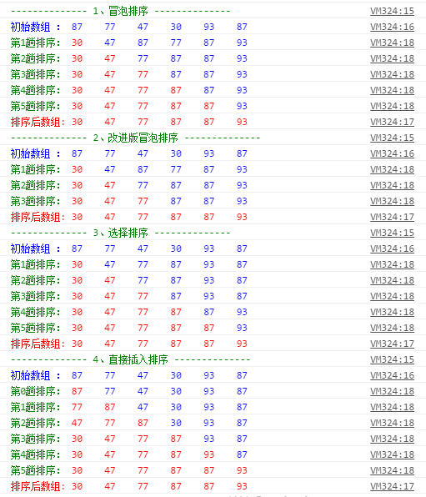The height and width of the screenshot is (497, 426).
Task: Open VM324:15 link beside 4、直接插入排序 header
Action: [x=392, y=359]
